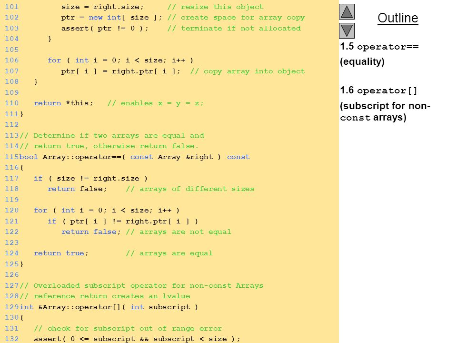Click line 122 'return false;'
Image resolution: width=457 pixels, height=343 pixels.
point(91,232)
